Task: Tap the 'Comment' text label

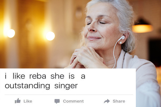Action: coord(73,101)
